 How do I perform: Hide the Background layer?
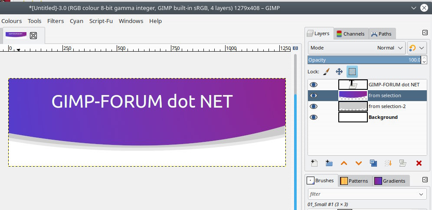click(x=314, y=117)
